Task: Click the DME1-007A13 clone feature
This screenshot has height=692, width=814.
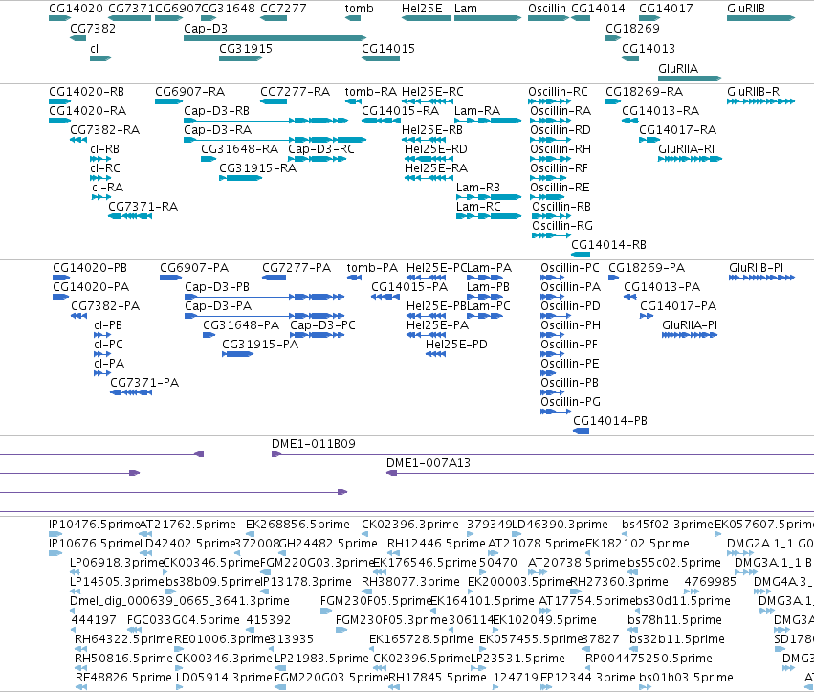Action: click(600, 473)
